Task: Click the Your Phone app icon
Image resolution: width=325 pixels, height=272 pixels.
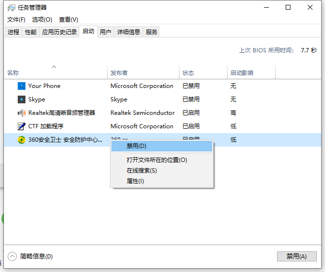Action: (x=22, y=86)
